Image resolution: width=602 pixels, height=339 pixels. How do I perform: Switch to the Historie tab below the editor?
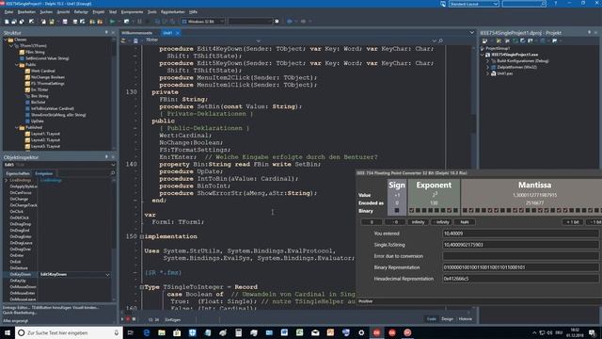click(466, 319)
